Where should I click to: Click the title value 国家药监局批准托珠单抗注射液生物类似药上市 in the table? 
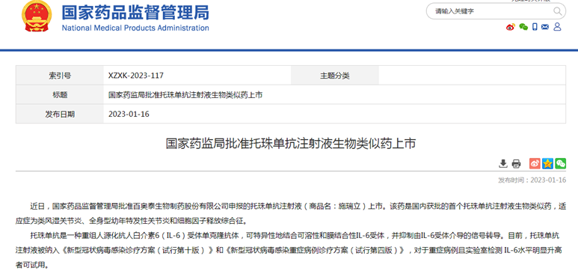(185, 95)
